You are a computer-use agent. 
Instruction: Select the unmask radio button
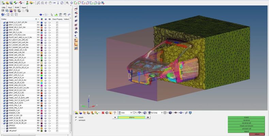point(76,120)
